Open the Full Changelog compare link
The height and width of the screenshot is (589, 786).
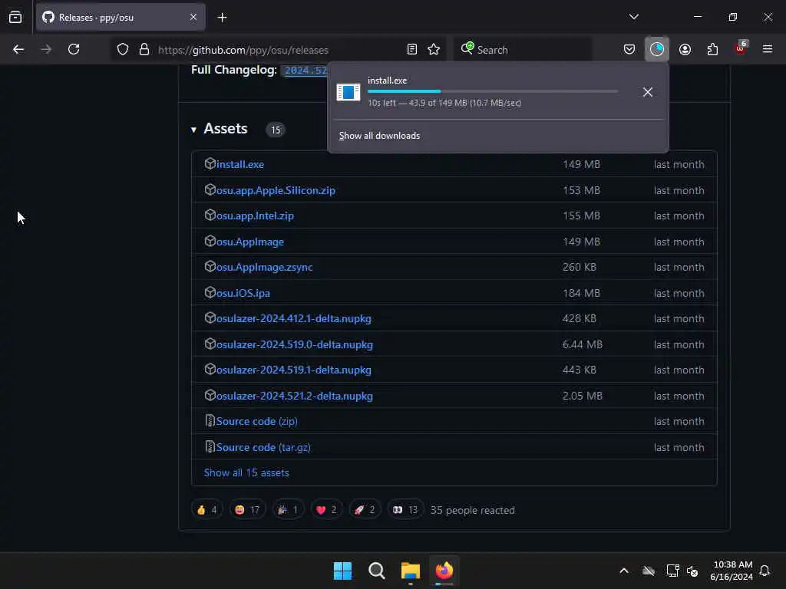pos(305,70)
